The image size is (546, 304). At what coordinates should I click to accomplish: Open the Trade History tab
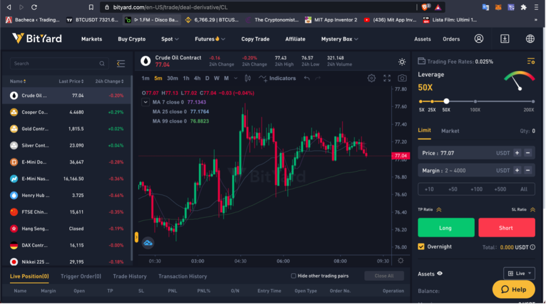tap(130, 276)
